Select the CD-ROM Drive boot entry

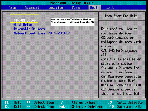click(x=25, y=20)
